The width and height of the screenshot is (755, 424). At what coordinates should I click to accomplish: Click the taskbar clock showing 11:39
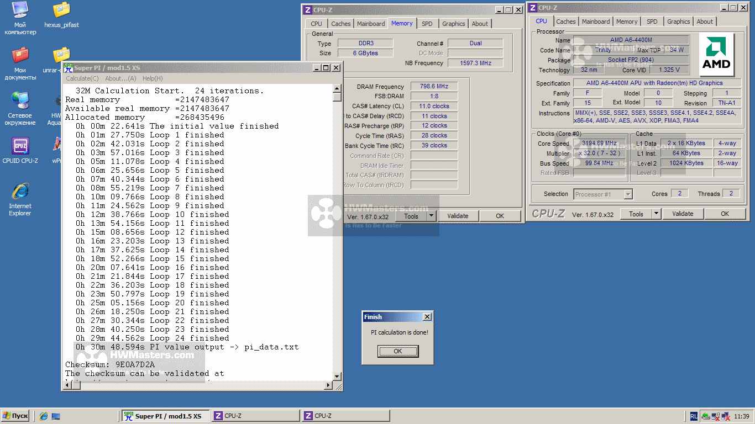[742, 416]
